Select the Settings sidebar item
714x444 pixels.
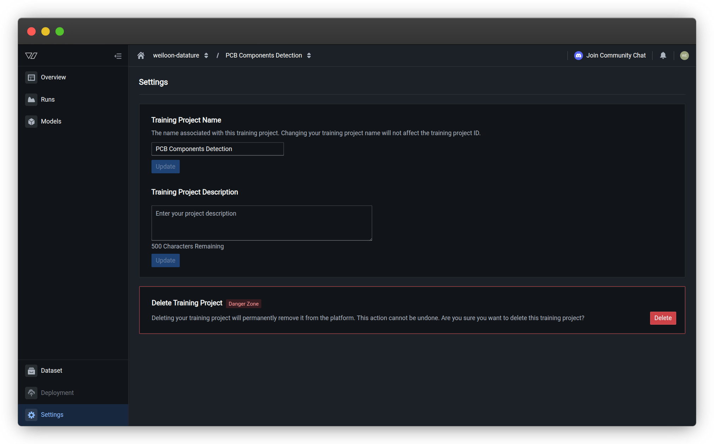click(x=52, y=415)
